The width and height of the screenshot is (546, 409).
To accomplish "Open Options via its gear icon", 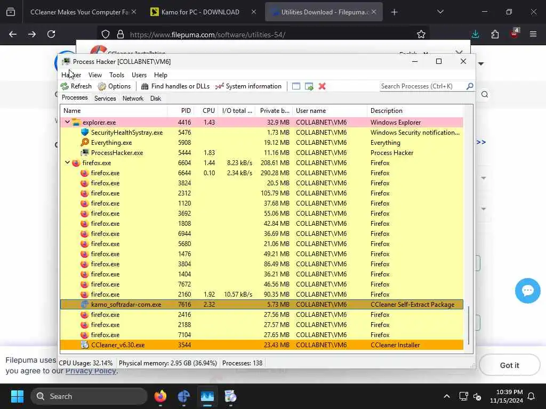I will (x=102, y=86).
